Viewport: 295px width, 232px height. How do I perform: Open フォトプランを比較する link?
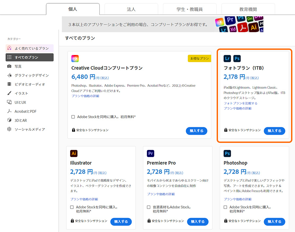(x=241, y=103)
